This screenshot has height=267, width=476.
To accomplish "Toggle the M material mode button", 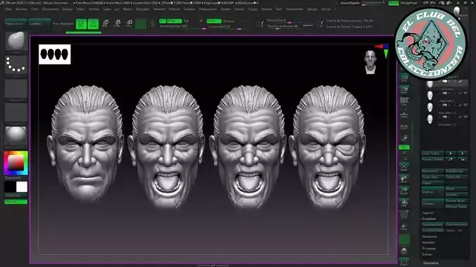I will point(201,21).
